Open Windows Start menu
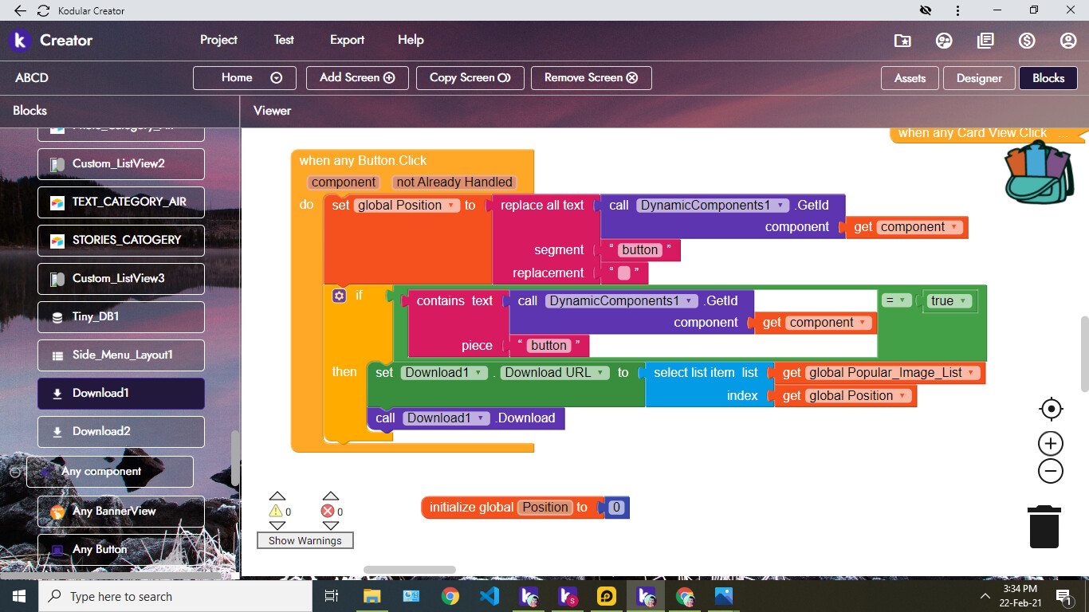This screenshot has height=612, width=1089. pyautogui.click(x=18, y=596)
